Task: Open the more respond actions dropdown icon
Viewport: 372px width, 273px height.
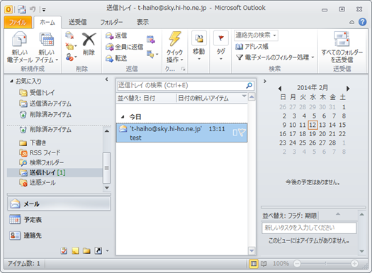Action: coord(152,55)
